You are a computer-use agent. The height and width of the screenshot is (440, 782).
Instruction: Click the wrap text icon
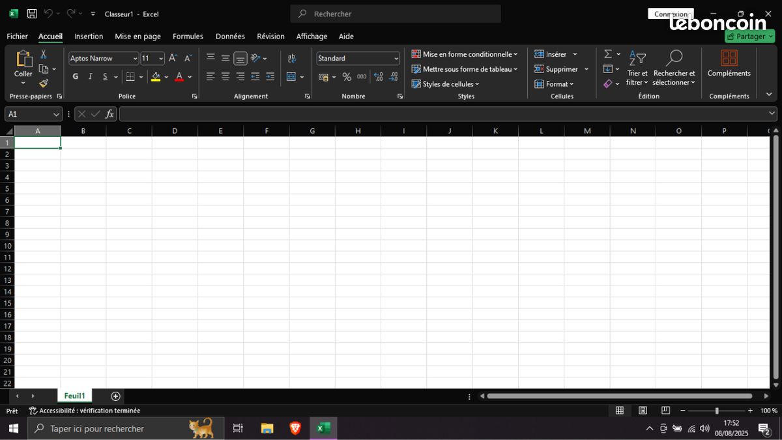tap(291, 59)
